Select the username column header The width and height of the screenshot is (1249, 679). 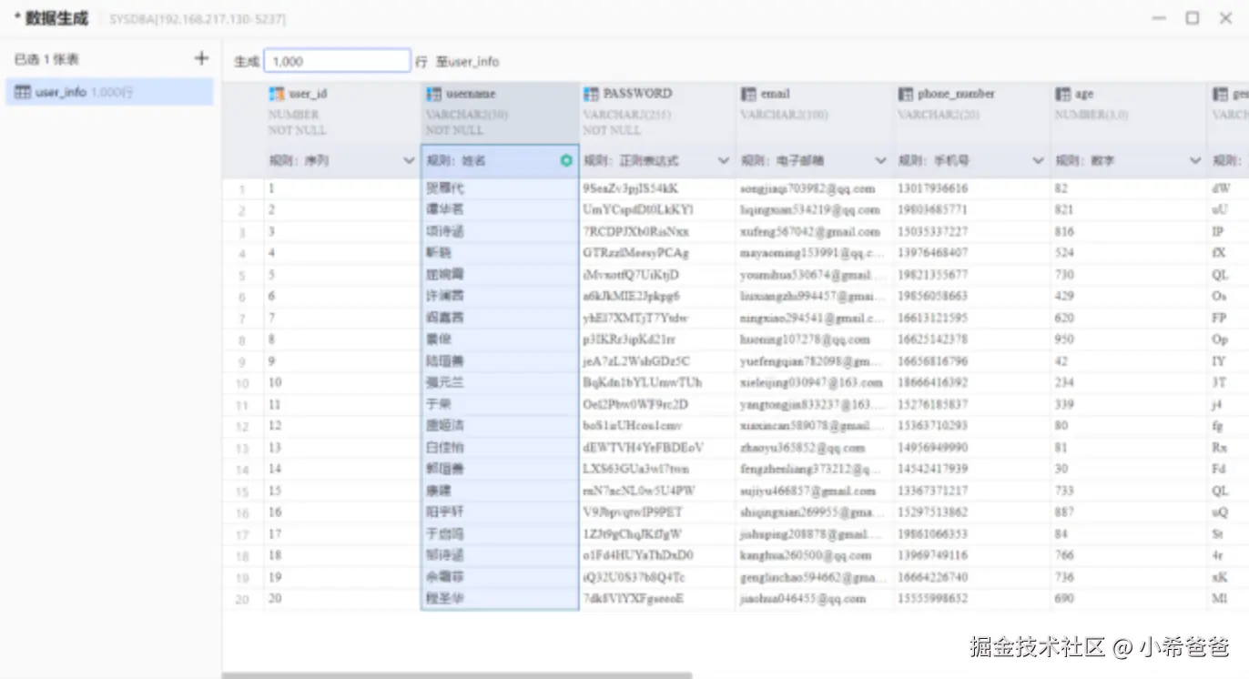[x=500, y=113]
